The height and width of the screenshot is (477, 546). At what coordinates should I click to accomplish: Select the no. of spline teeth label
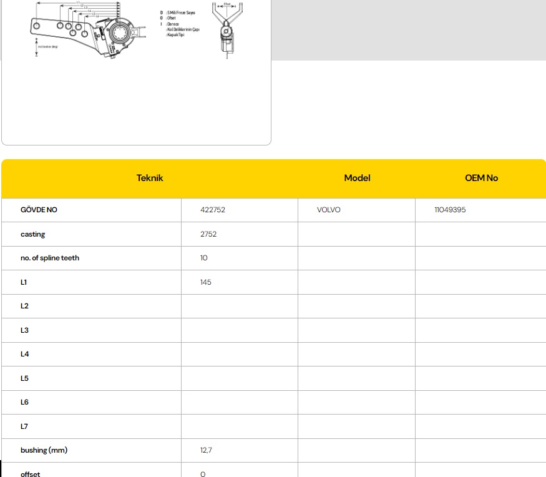[x=50, y=258]
